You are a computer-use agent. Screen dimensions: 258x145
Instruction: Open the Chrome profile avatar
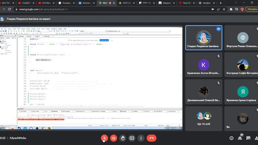tap(242, 9)
